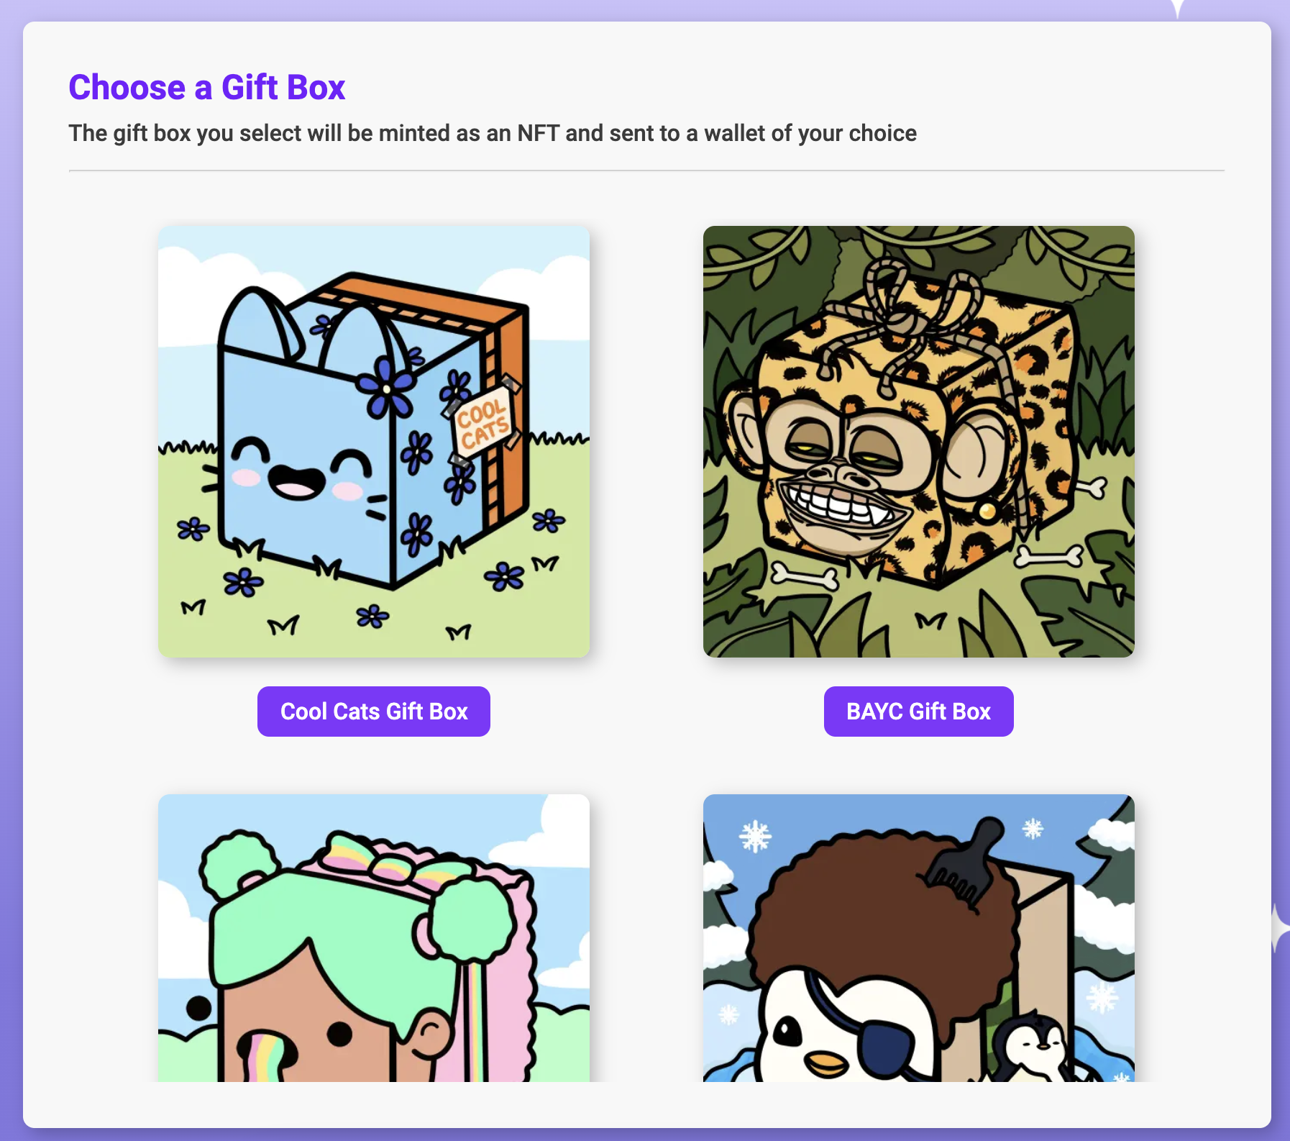The width and height of the screenshot is (1290, 1141).
Task: Pick the leopard-print ape box thumbnail
Action: (x=919, y=442)
